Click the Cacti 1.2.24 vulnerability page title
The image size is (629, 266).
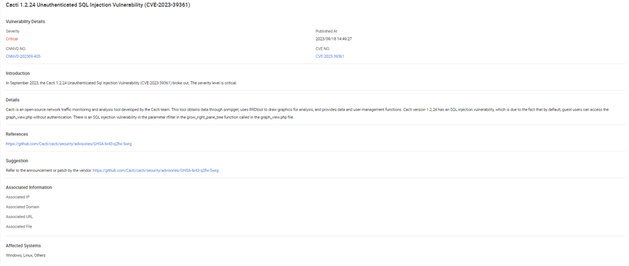[98, 5]
